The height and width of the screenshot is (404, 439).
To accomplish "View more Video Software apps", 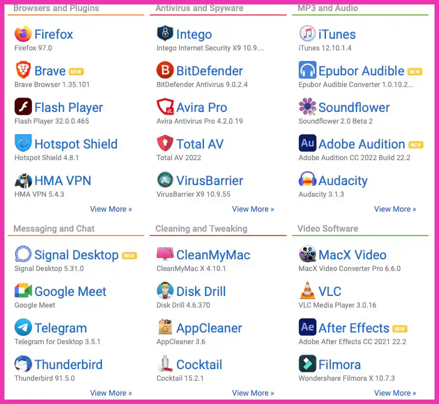I will click(x=395, y=393).
